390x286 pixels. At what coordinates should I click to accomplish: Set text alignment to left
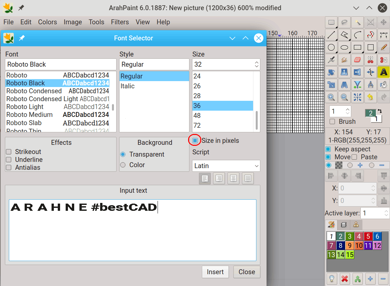pyautogui.click(x=205, y=178)
